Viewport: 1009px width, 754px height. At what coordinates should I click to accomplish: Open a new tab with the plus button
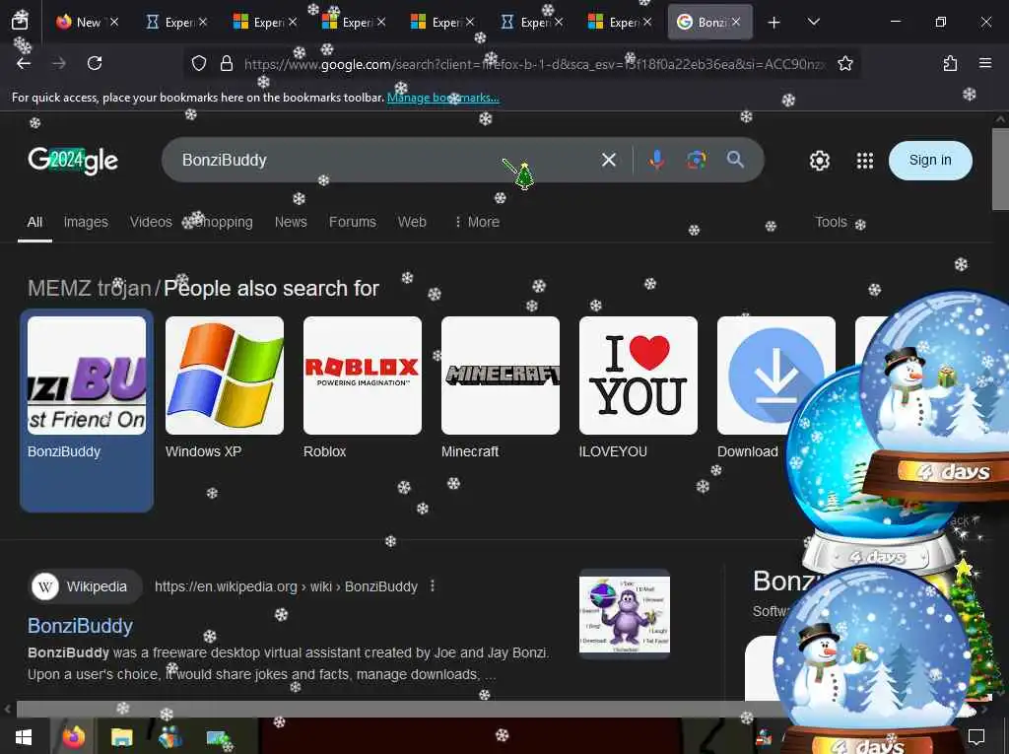774,23
